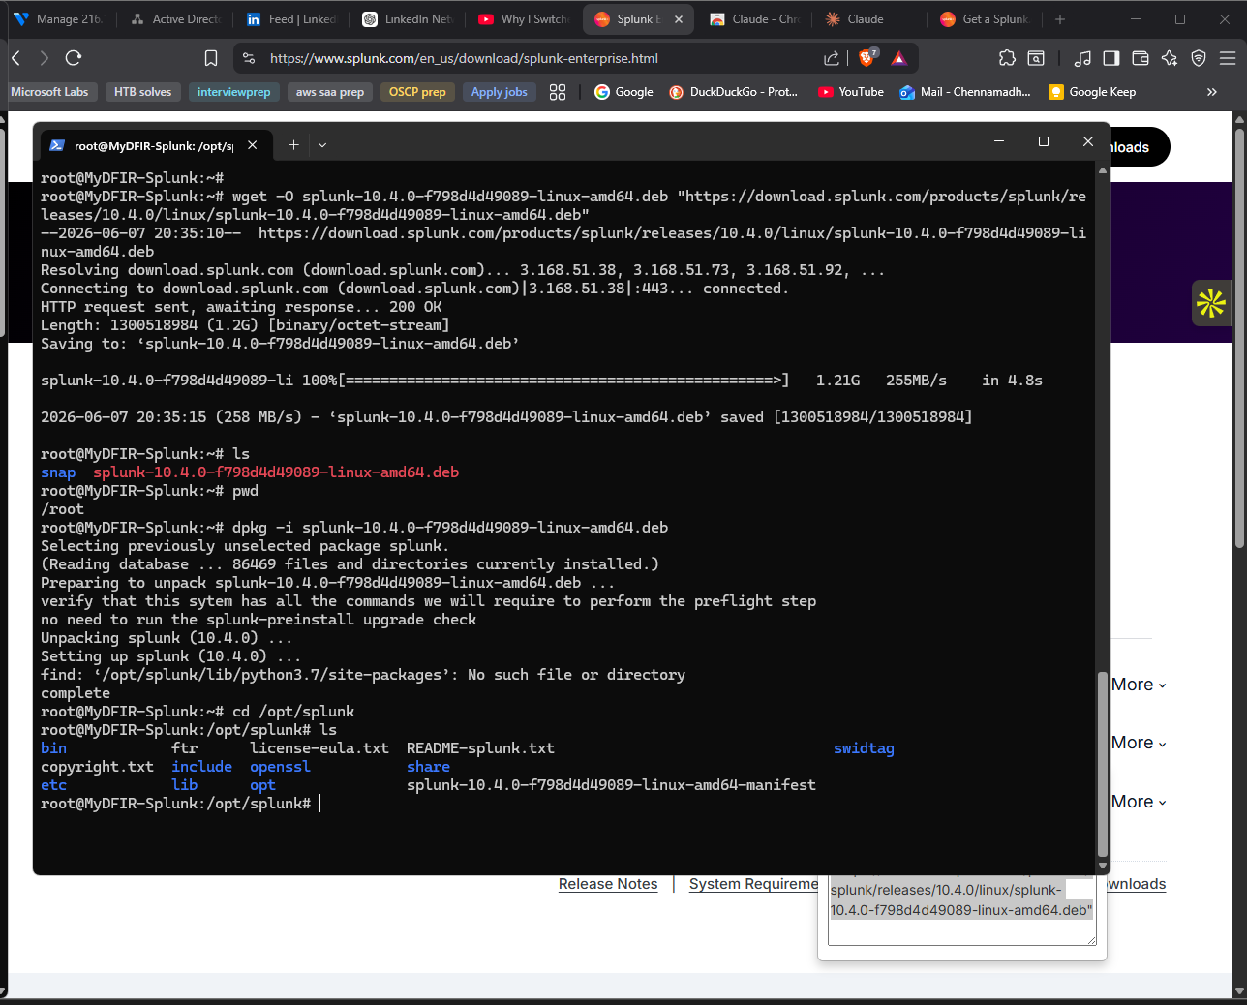Open the Microsoft Labs bookmark folder

(x=49, y=92)
